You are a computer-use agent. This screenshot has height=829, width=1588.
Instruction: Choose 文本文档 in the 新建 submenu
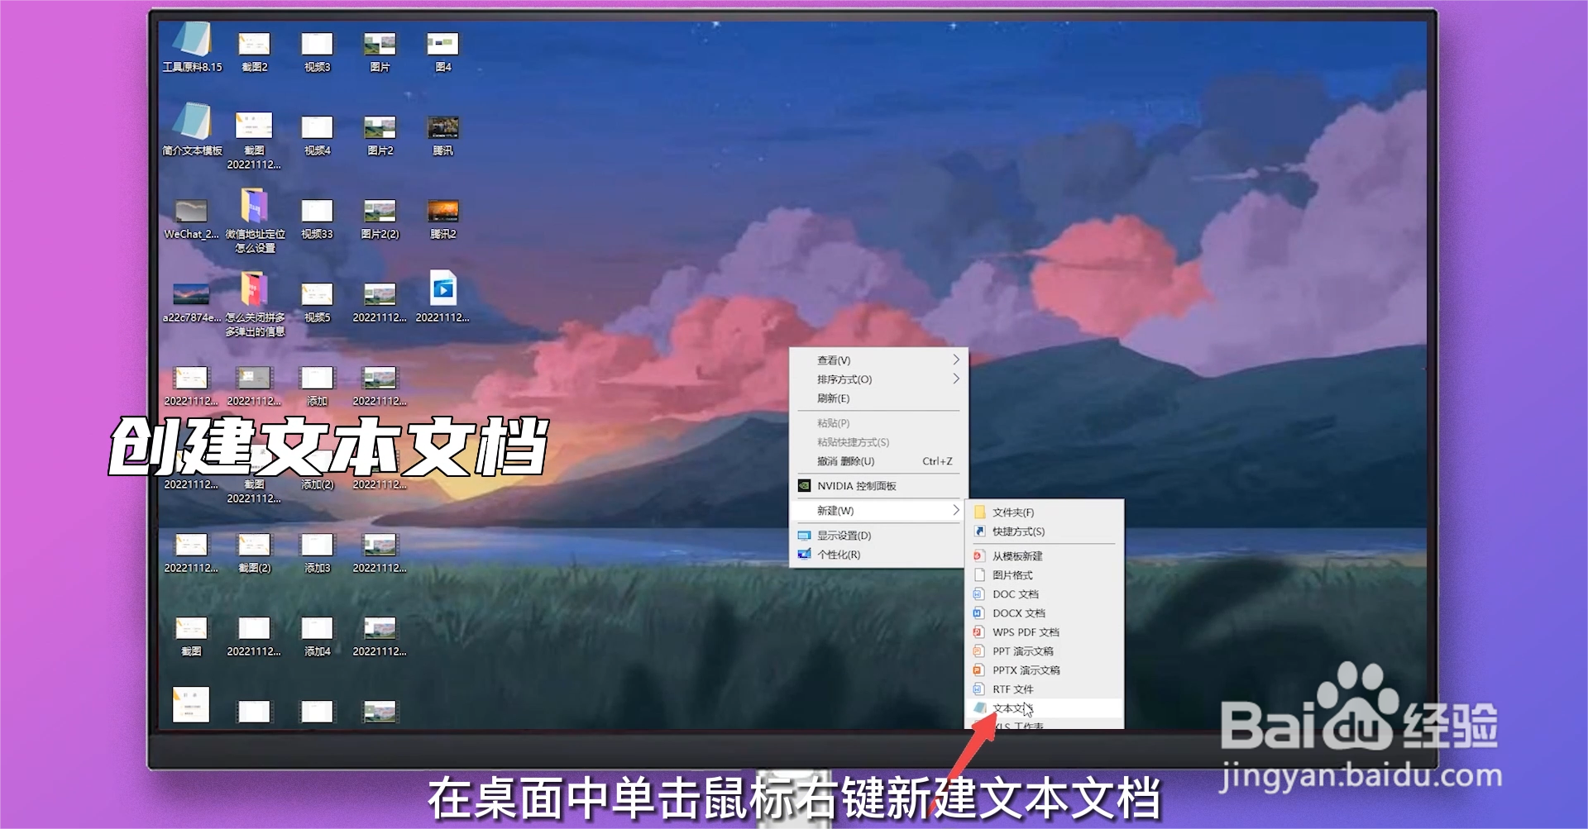1011,708
